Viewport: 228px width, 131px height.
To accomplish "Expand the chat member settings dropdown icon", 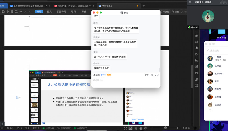I will point(157,75).
